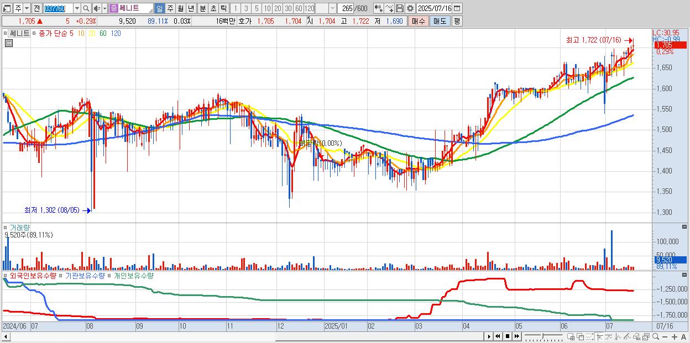The image size is (690, 343).
Task: Expand the dropdown arrow beside speaker icon
Action: (x=104, y=8)
